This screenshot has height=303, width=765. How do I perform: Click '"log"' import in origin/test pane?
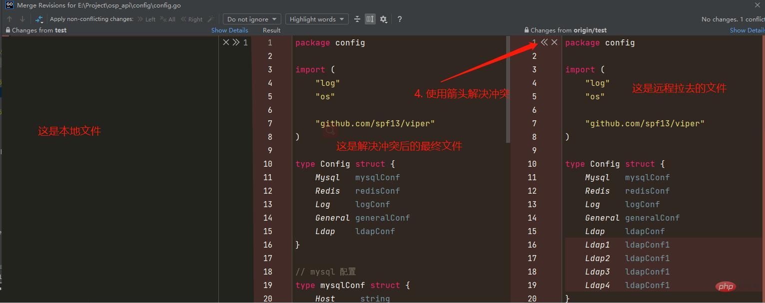click(x=597, y=83)
